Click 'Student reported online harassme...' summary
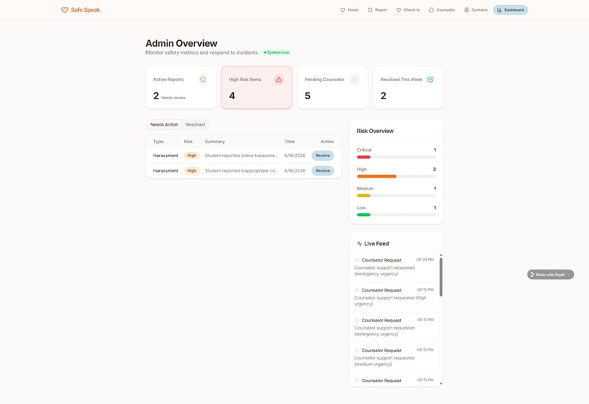Image resolution: width=589 pixels, height=404 pixels. (242, 156)
